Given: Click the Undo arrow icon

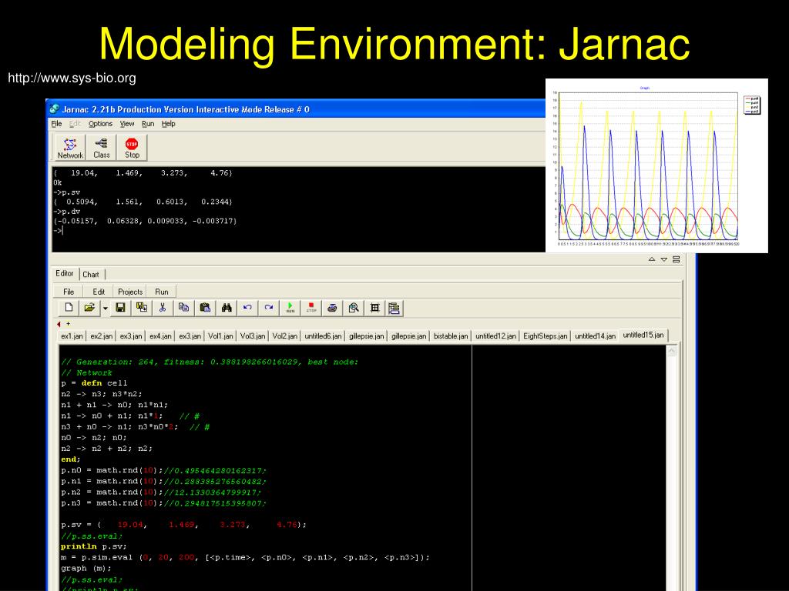Looking at the screenshot, I should click(247, 308).
